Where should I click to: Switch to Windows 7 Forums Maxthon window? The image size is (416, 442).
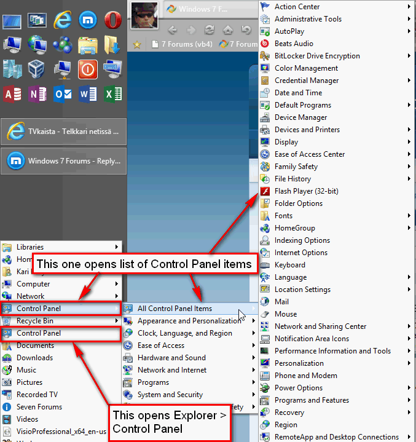pyautogui.click(x=63, y=161)
